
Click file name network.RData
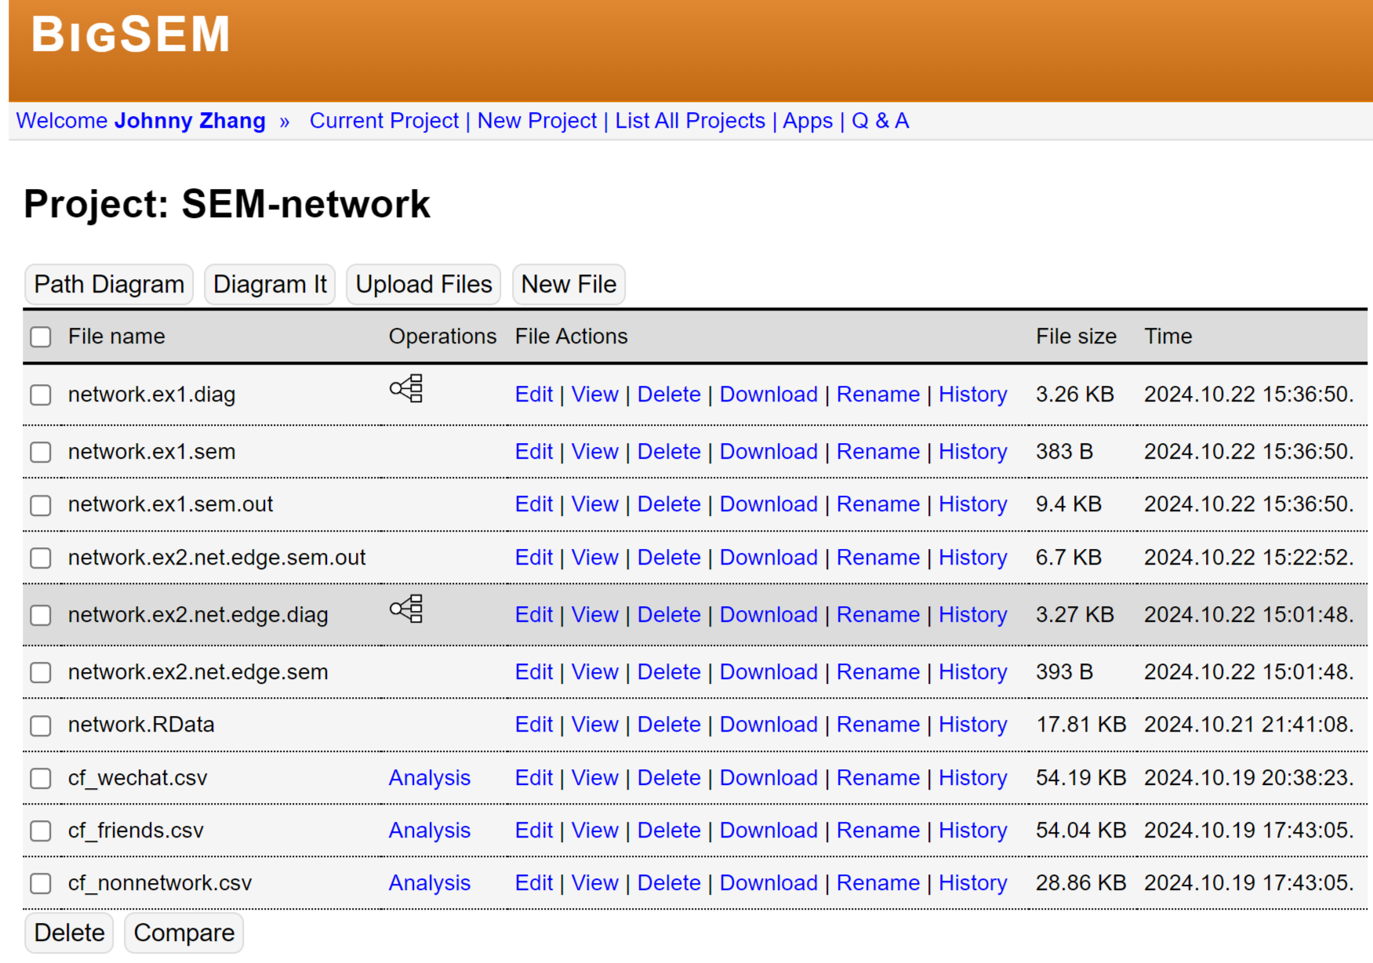click(x=141, y=724)
